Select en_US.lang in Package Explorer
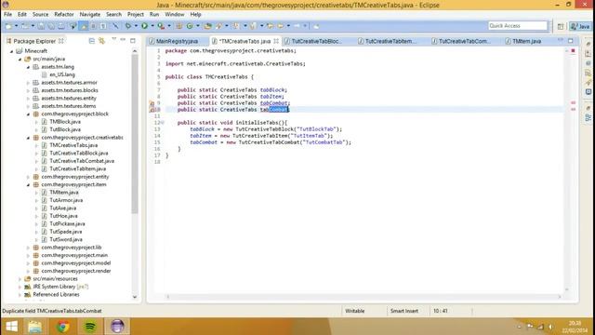595x335 pixels. click(x=62, y=74)
